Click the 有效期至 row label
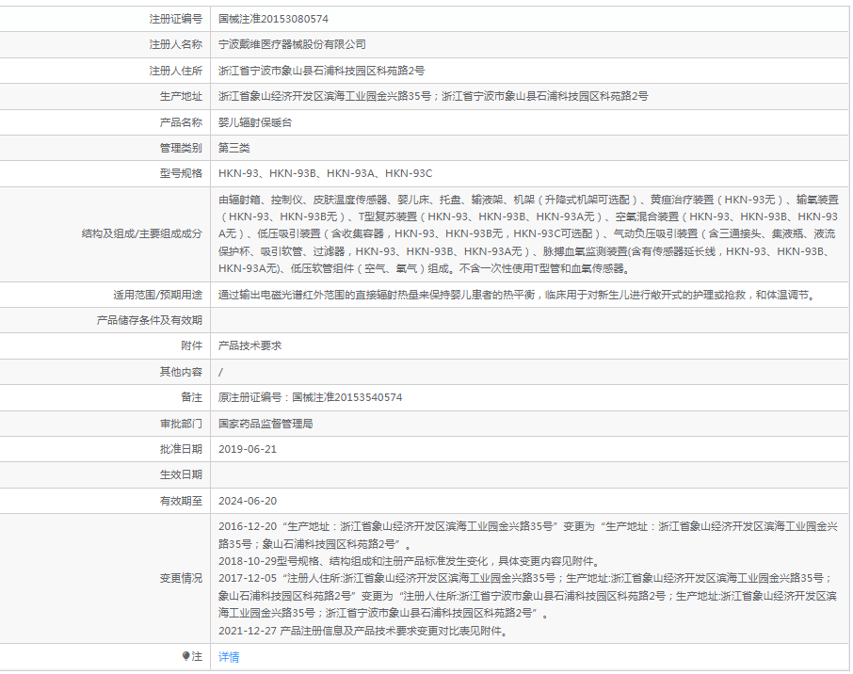This screenshot has width=853, height=674. click(x=181, y=501)
